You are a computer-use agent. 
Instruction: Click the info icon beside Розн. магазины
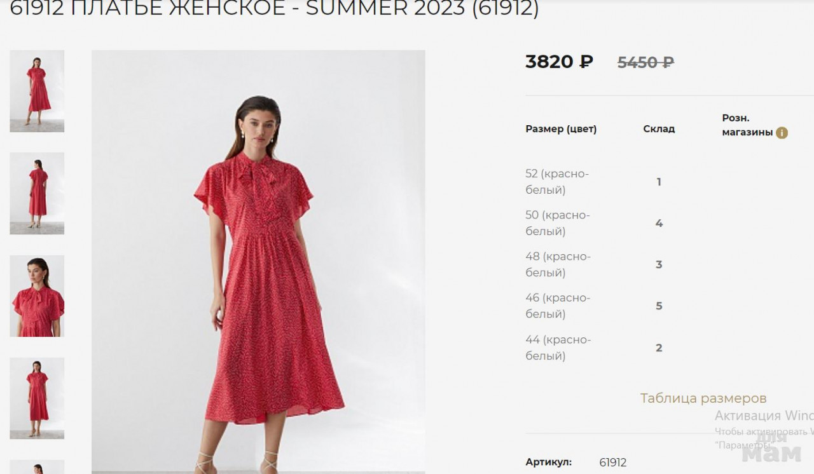[x=782, y=133]
